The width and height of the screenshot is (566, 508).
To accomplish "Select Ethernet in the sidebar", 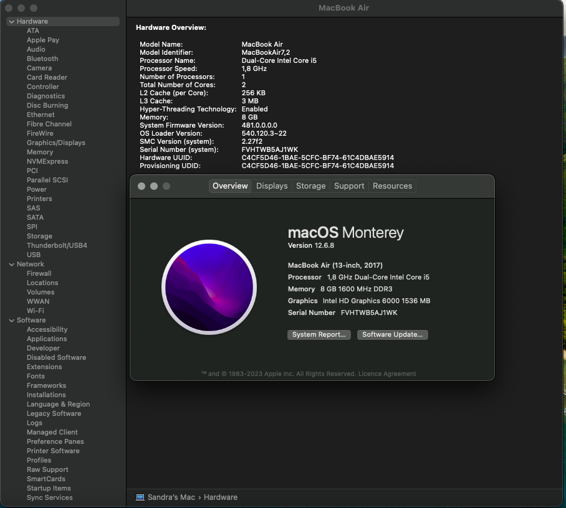I will [41, 115].
